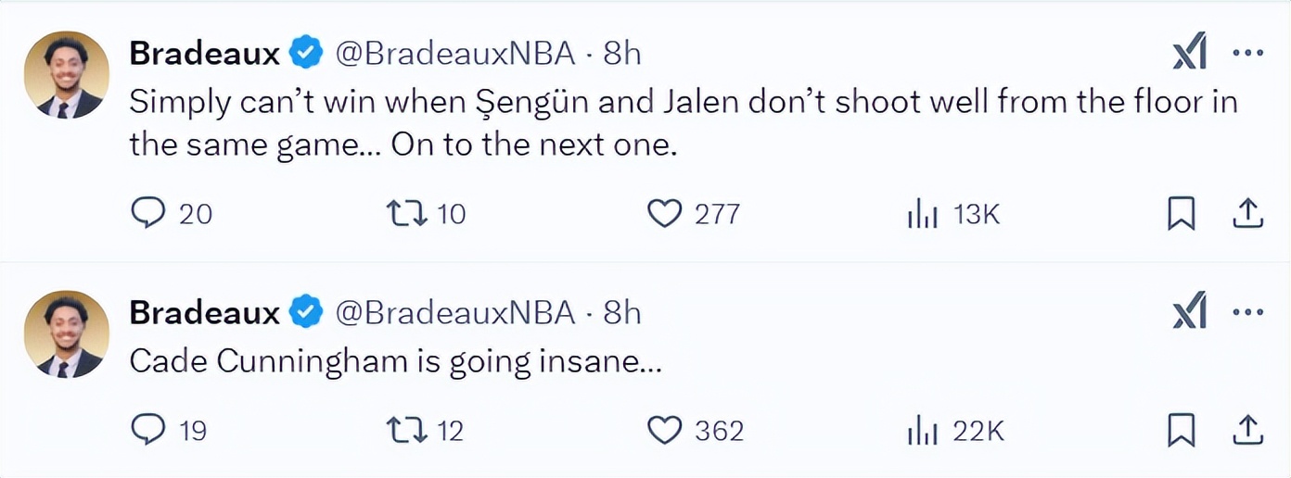Click @BradeauxNBA handle on second tweet
The width and height of the screenshot is (1291, 478).
pos(454,313)
